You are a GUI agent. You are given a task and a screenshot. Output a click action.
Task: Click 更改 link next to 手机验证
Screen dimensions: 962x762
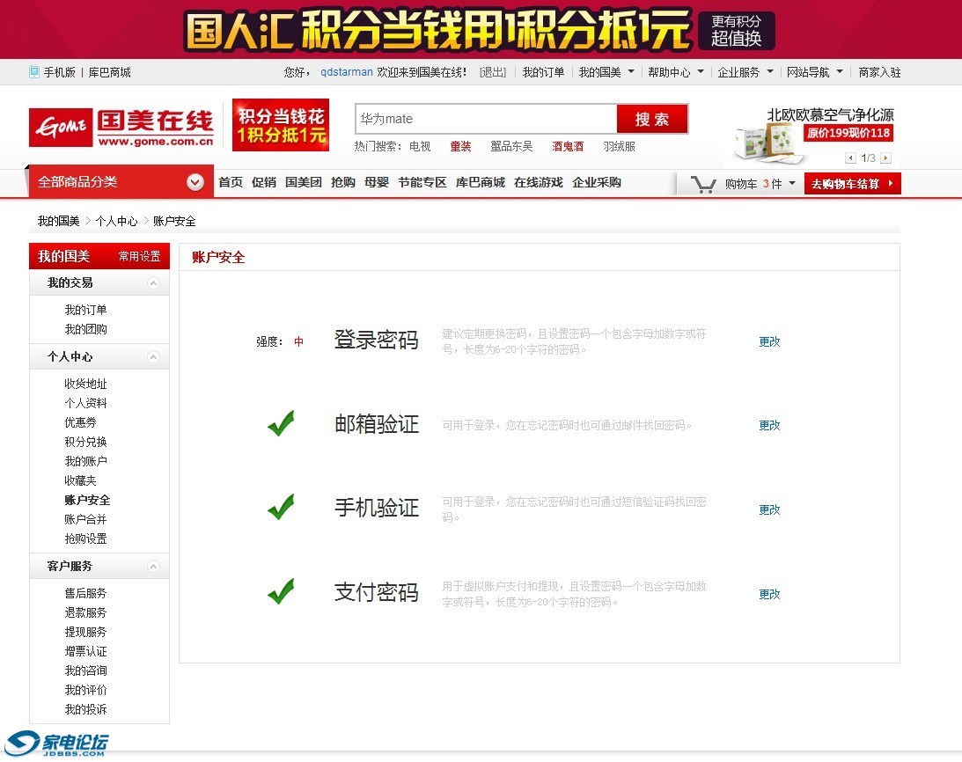click(x=768, y=509)
